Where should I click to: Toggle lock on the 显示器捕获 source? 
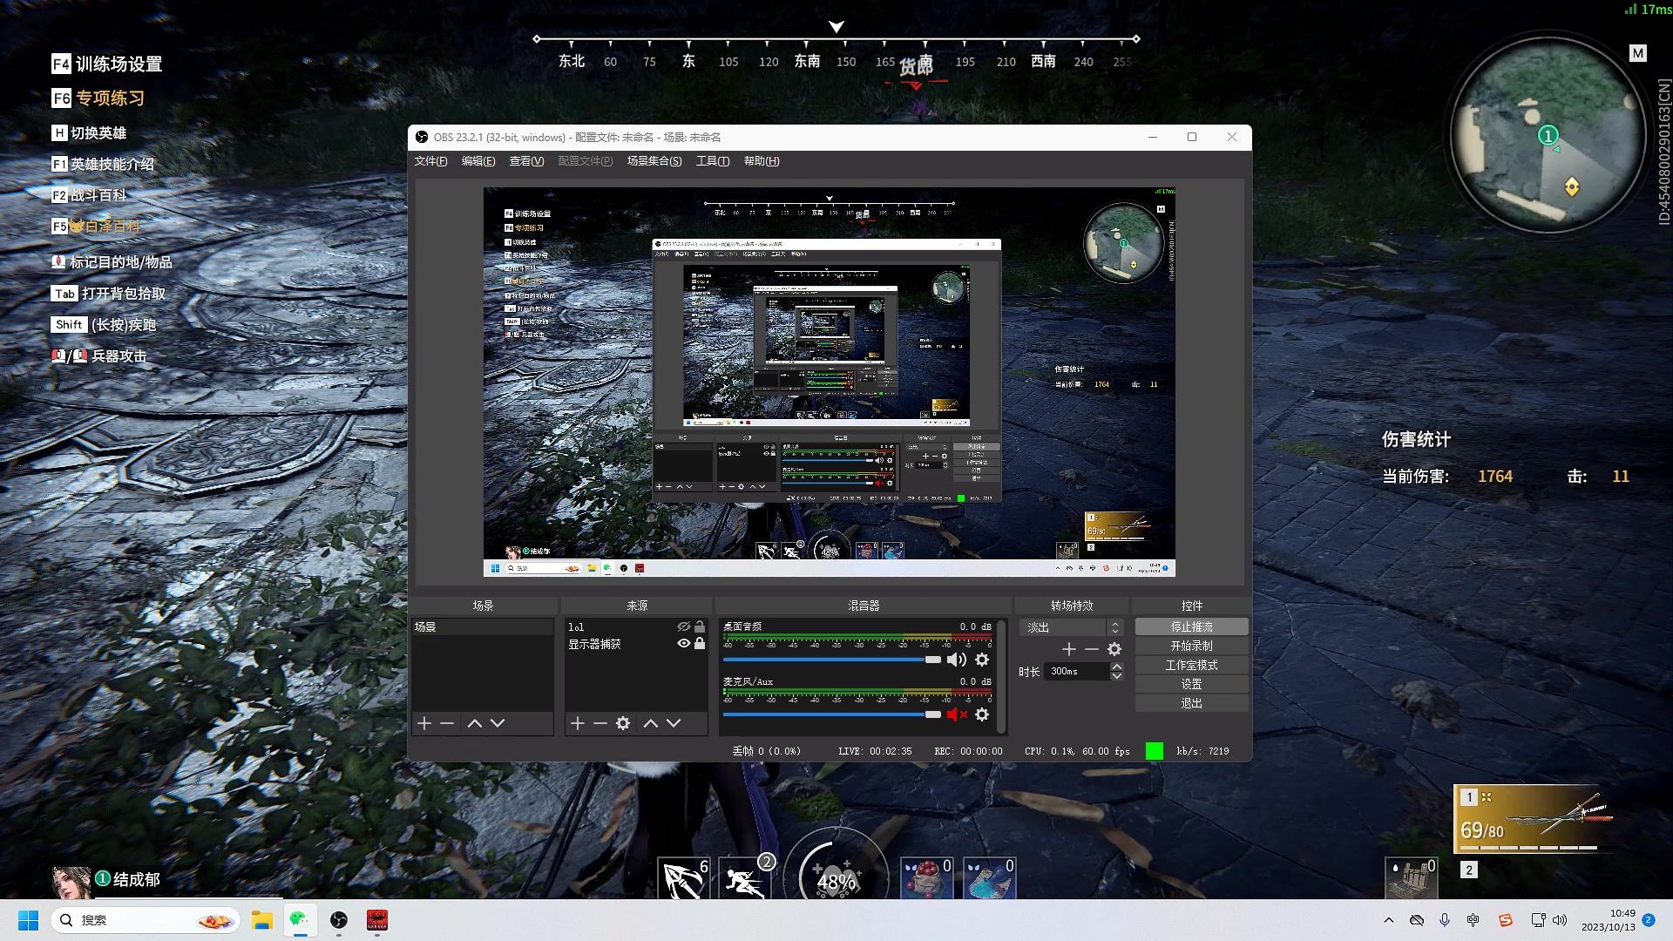click(700, 643)
